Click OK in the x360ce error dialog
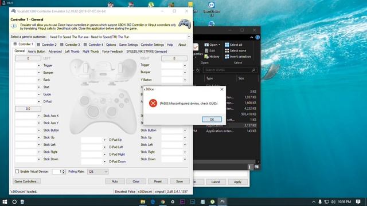Image resolution: width=367 pixels, height=206 pixels. 212,120
